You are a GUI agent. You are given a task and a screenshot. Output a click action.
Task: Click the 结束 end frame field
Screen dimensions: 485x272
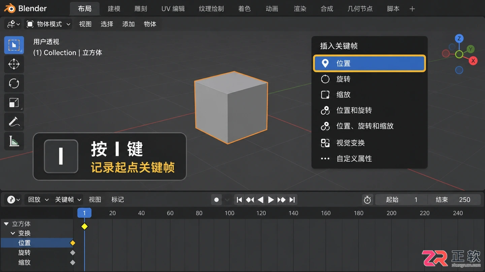454,200
